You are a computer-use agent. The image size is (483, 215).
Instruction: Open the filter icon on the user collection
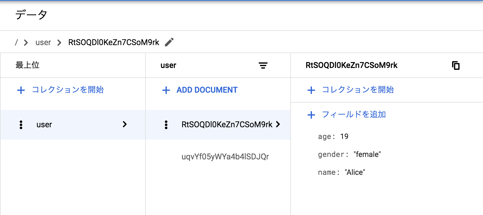pyautogui.click(x=263, y=65)
